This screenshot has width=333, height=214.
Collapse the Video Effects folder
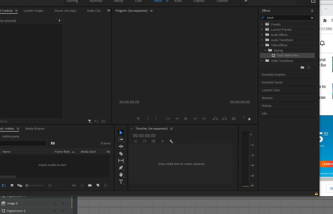pos(262,45)
